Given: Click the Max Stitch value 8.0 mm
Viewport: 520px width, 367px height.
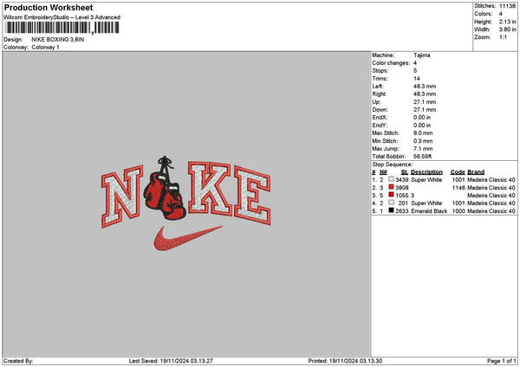Looking at the screenshot, I should pos(423,133).
